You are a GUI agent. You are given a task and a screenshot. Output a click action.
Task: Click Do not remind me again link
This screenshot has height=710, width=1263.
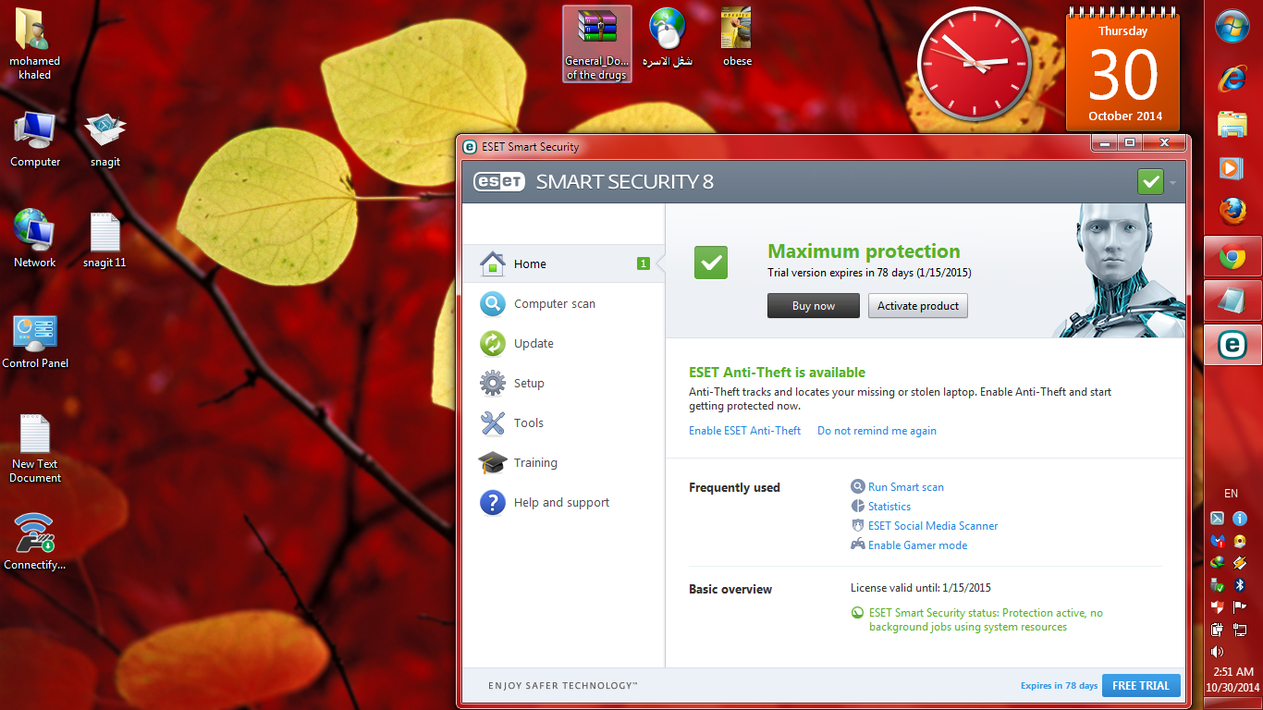[877, 431]
